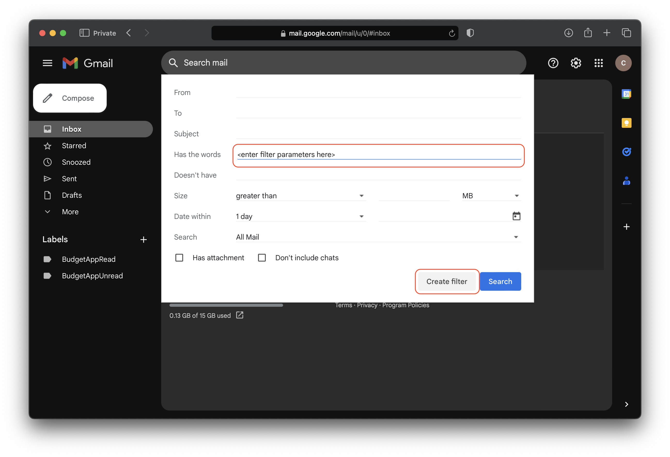Click the support question mark icon
Screen dimensions: 670x457
coord(553,63)
